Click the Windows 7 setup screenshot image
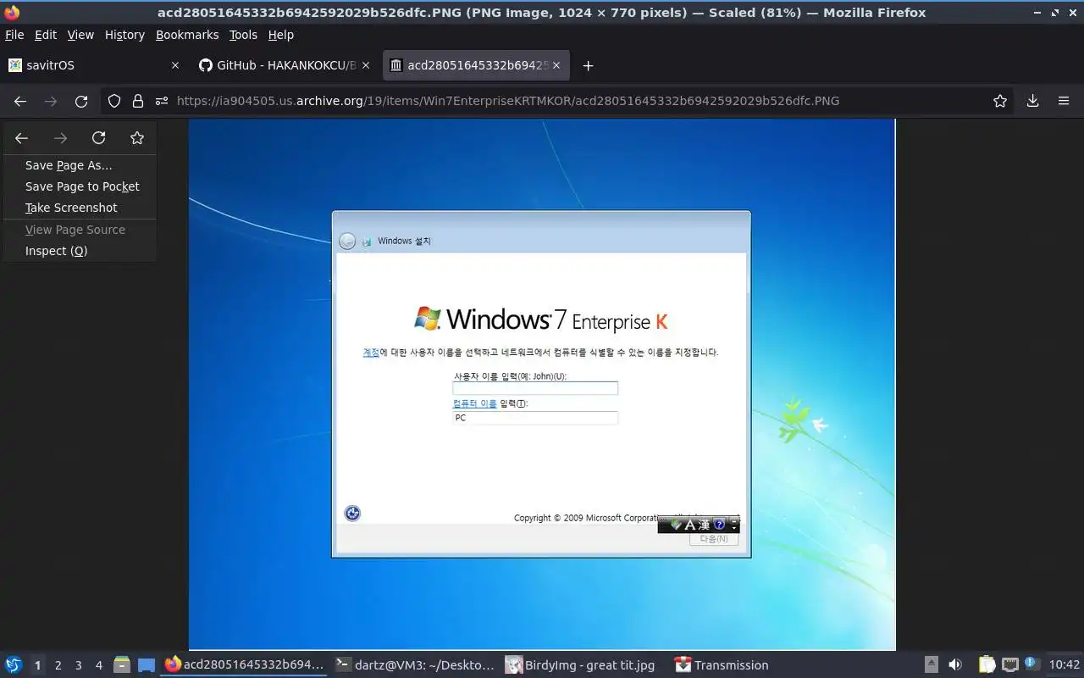Viewport: 1084px width, 678px height. [x=542, y=385]
